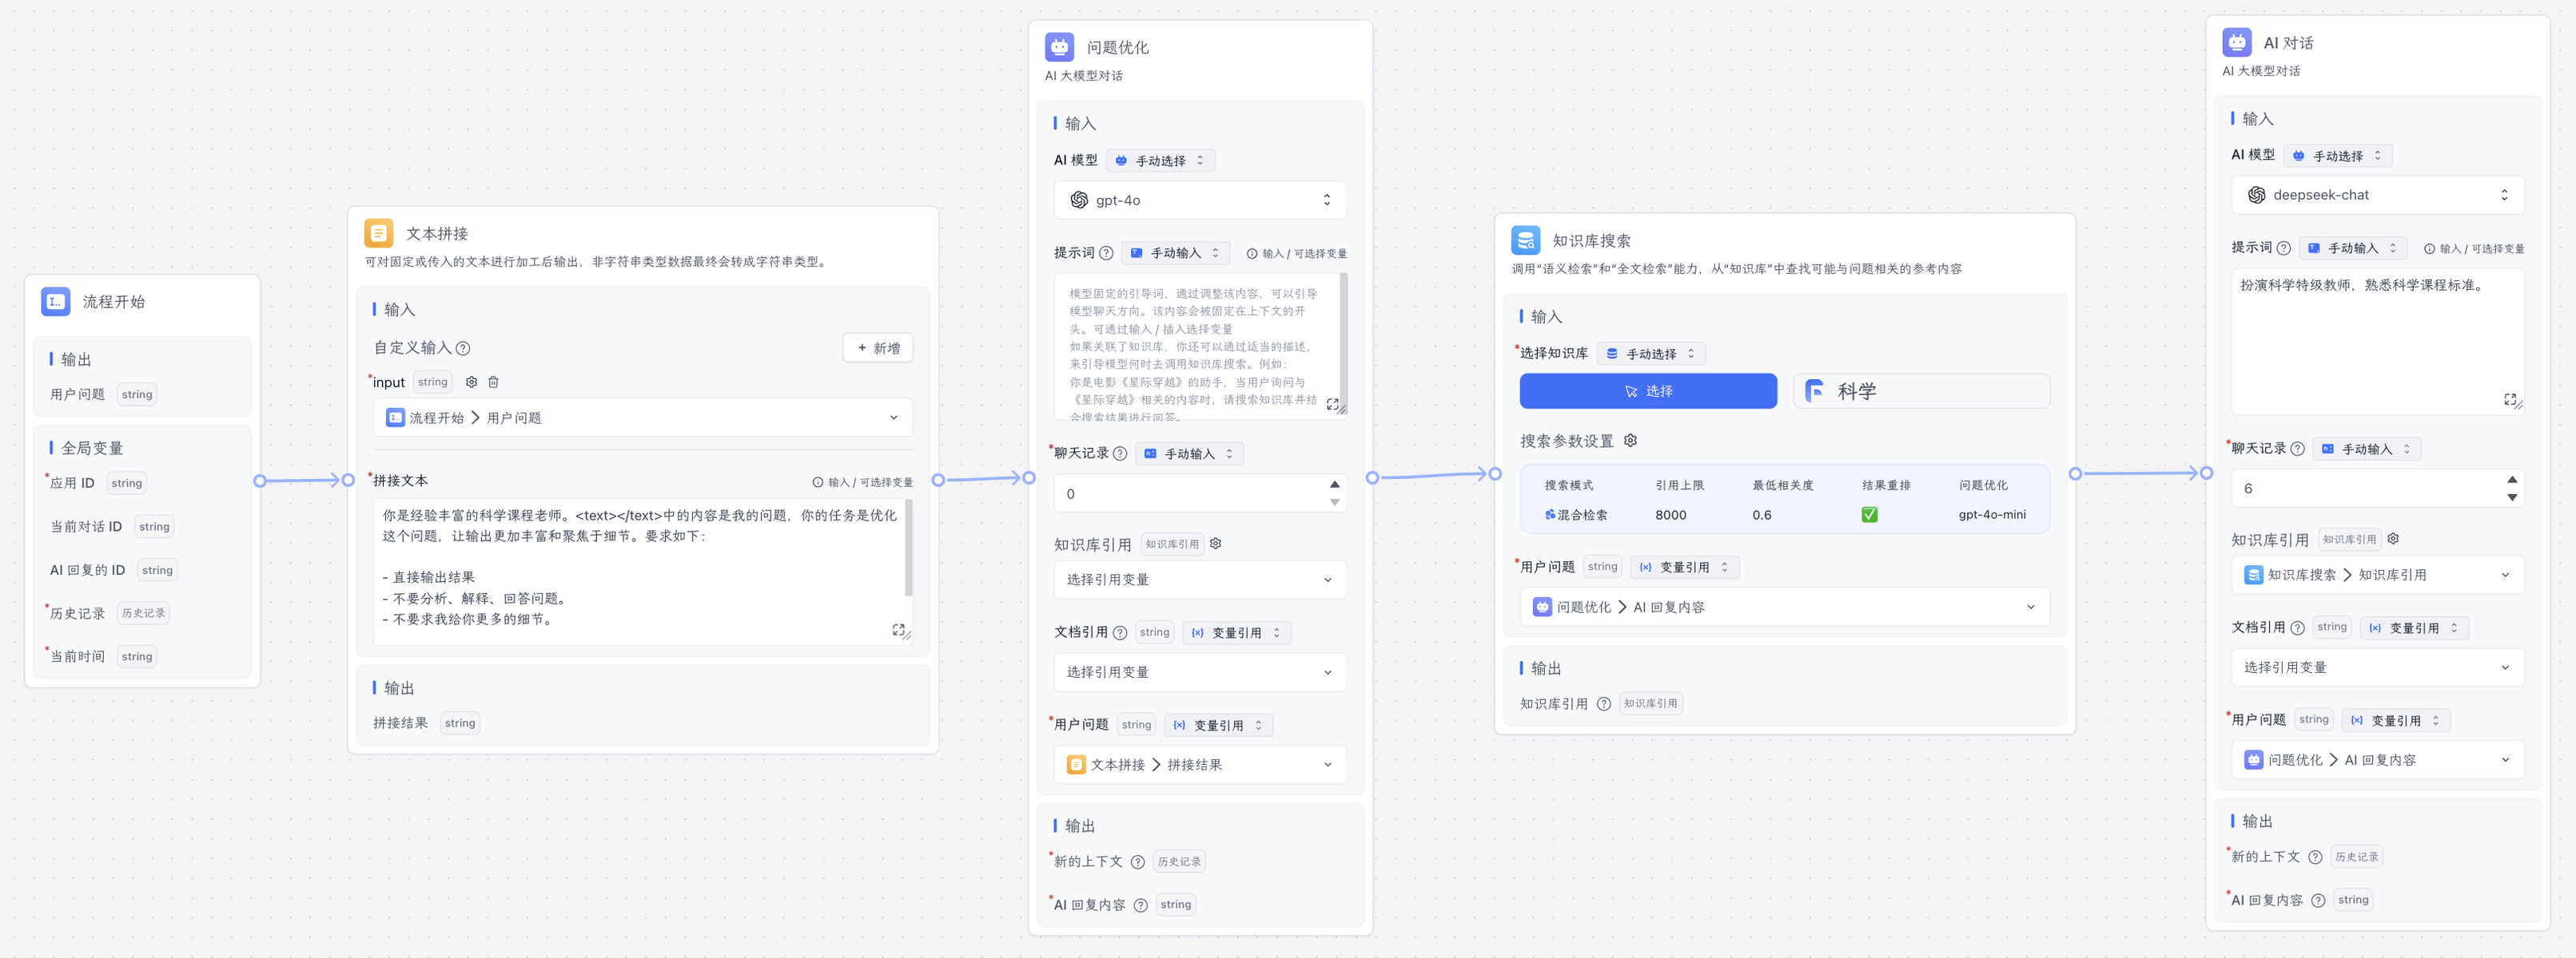Viewport: 2576px width, 958px height.
Task: Click the gpt-4o-mini 问题优化 value
Action: (x=1992, y=514)
